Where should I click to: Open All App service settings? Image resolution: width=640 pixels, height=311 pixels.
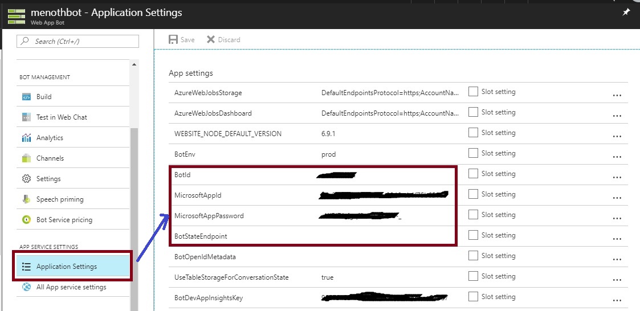click(72, 287)
